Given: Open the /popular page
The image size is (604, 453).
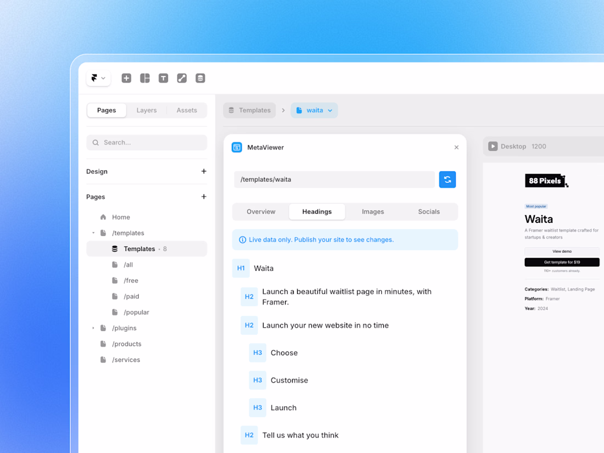Looking at the screenshot, I should (147, 312).
